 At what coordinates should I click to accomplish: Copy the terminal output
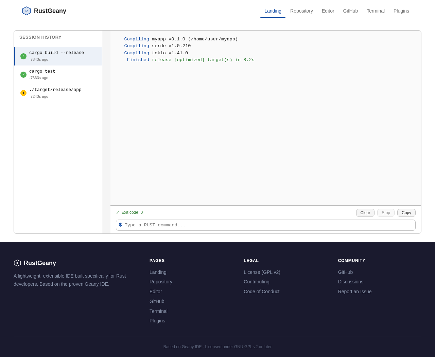(x=406, y=213)
